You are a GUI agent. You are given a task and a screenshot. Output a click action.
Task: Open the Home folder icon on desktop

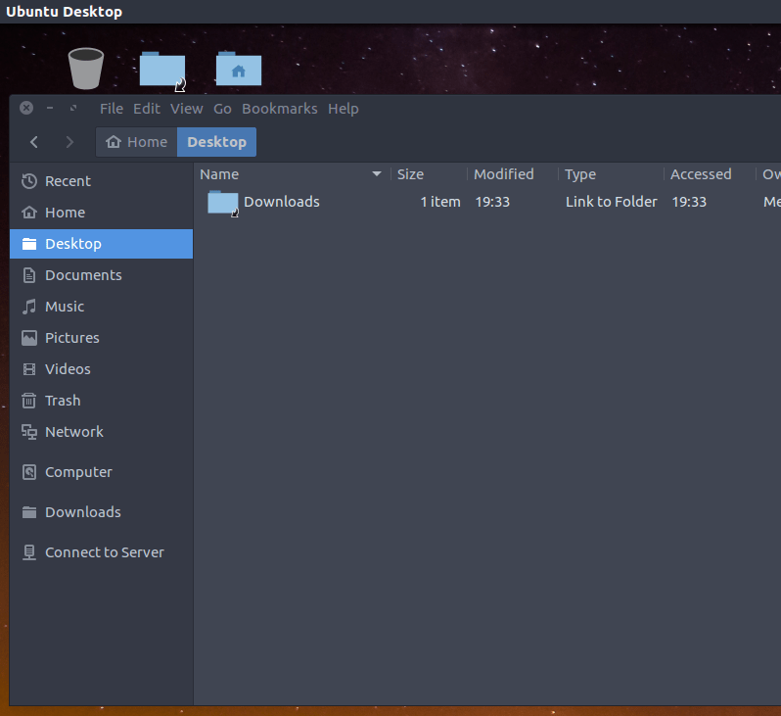pyautogui.click(x=239, y=69)
